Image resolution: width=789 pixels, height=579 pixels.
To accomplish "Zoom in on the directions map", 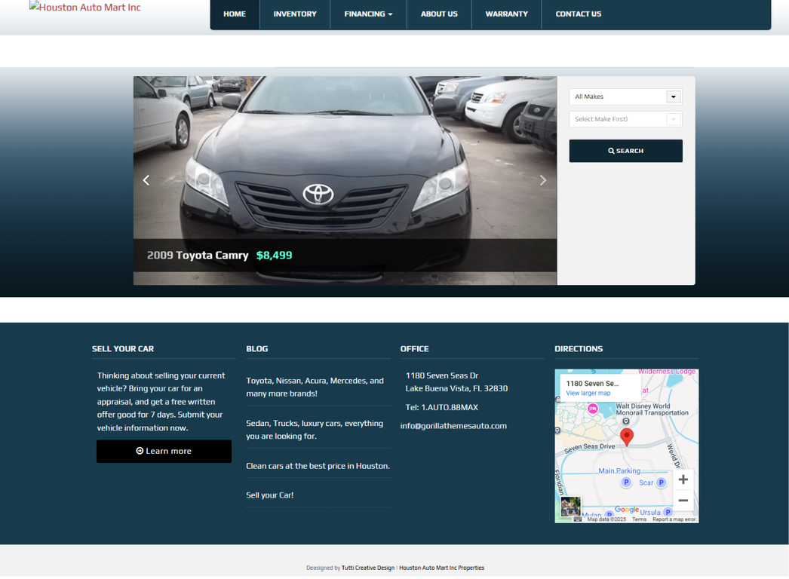I will point(683,479).
